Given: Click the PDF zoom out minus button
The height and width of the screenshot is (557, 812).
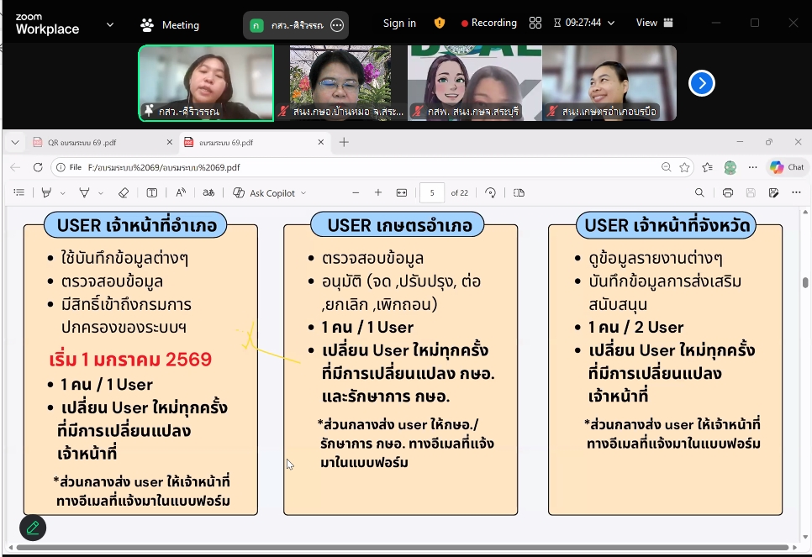Looking at the screenshot, I should (x=356, y=193).
